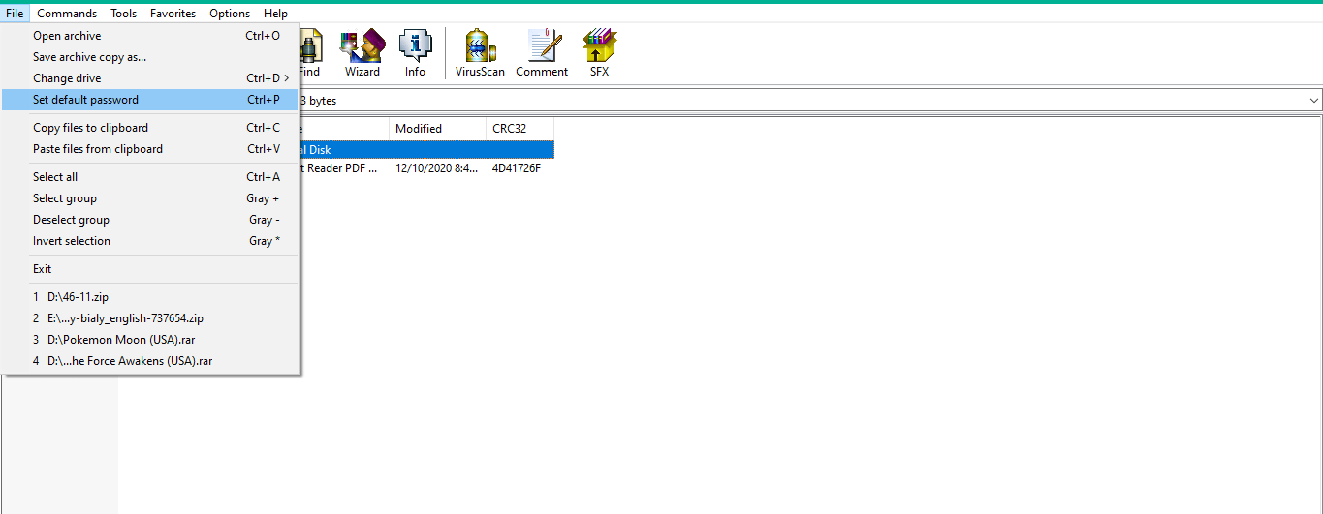The image size is (1323, 514).
Task: Open the Help menu
Action: point(275,14)
